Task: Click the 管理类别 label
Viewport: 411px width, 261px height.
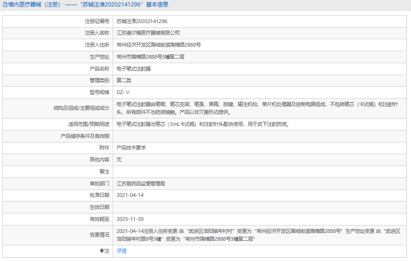Action: [x=99, y=80]
